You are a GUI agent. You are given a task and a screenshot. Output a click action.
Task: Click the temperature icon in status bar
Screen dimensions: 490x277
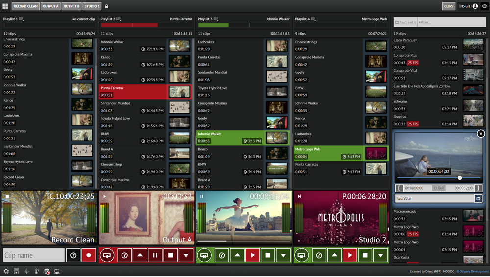coord(37,271)
